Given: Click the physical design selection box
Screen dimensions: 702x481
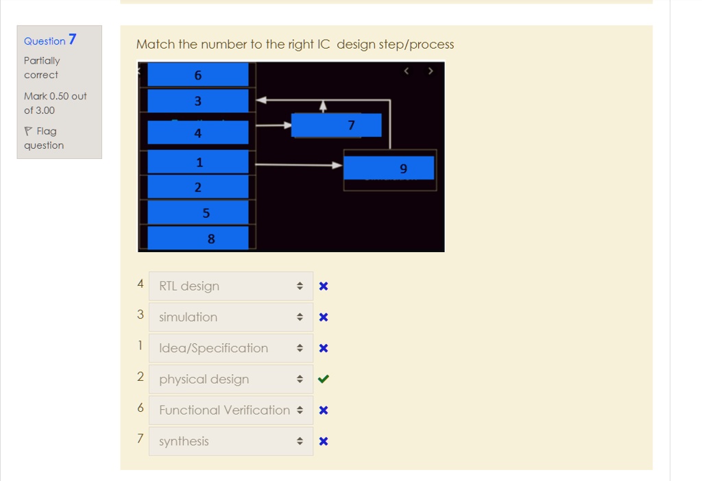Looking at the screenshot, I should pos(230,379).
